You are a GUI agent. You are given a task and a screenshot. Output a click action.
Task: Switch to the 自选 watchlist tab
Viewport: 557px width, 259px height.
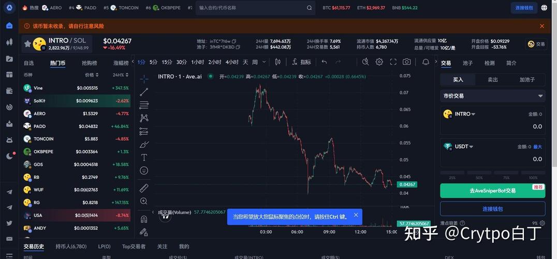(x=29, y=63)
